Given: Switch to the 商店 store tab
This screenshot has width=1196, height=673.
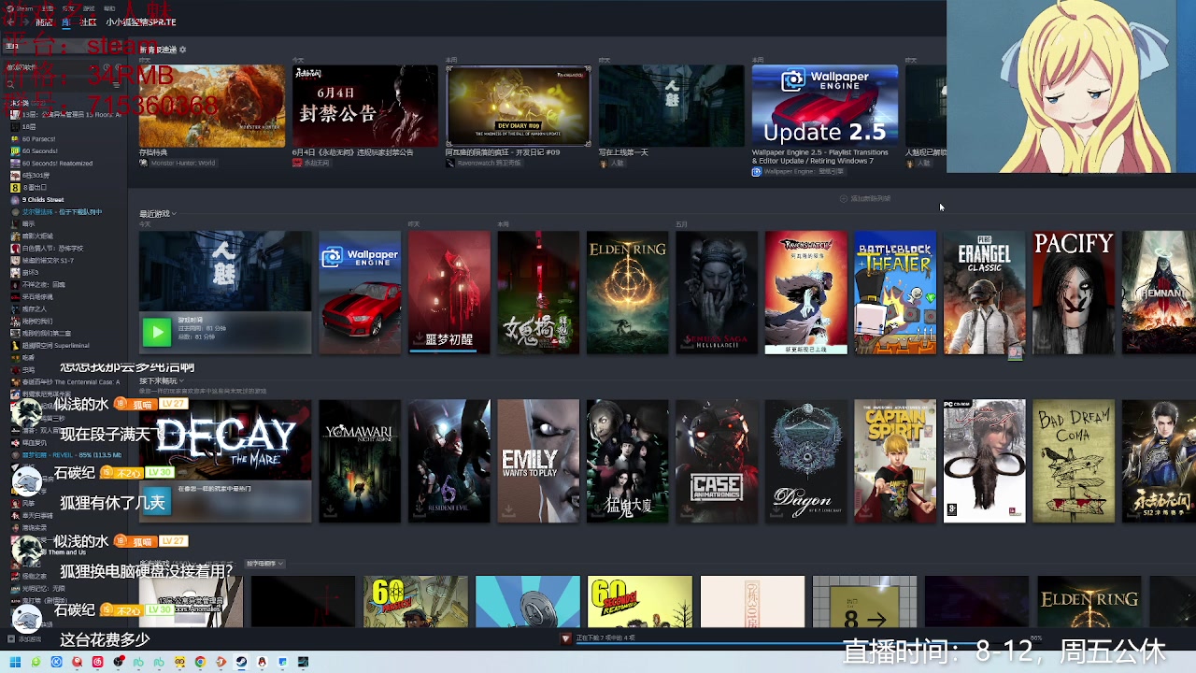Looking at the screenshot, I should [x=44, y=21].
